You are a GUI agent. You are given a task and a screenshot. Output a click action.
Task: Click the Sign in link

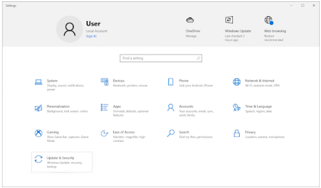pos(91,36)
